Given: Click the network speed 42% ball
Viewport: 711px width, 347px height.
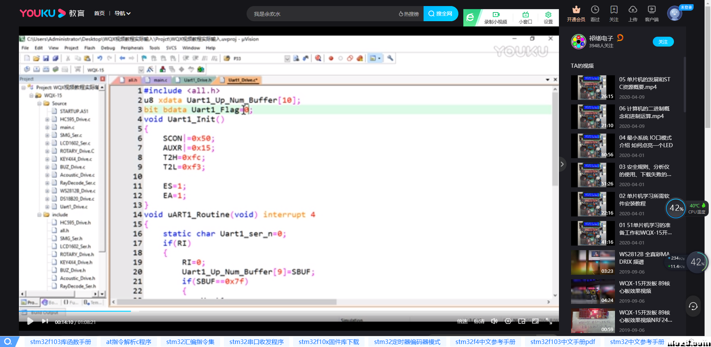Looking at the screenshot, I should point(697,262).
